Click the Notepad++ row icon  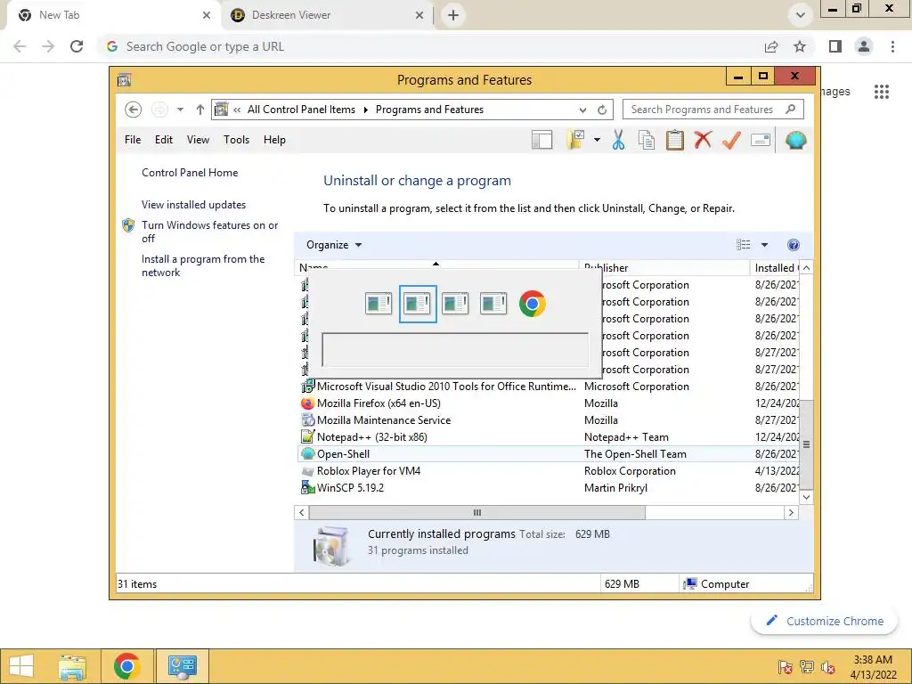pos(307,436)
